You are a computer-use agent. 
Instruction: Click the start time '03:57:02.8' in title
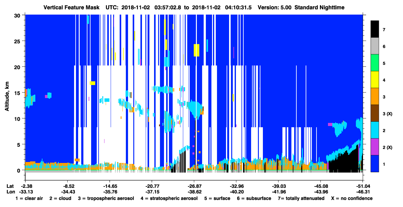coord(168,7)
